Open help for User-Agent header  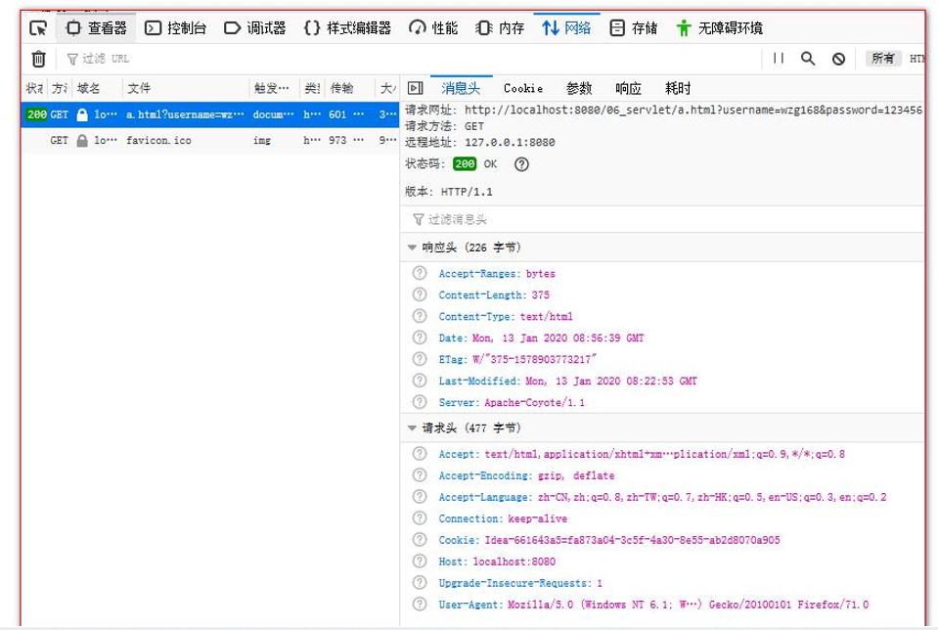point(420,605)
